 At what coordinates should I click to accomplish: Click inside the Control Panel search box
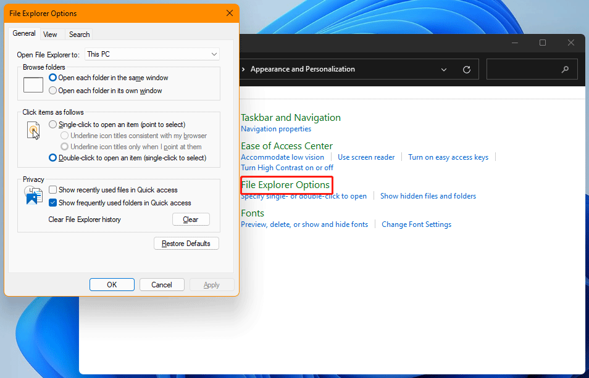click(528, 69)
